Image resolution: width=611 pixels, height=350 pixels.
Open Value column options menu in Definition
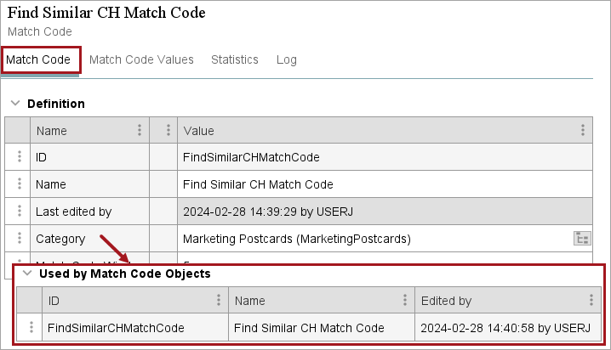(583, 131)
